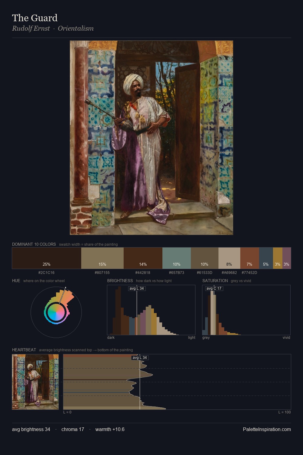Screen dimensions: 303x455
Task: Click the 'HUE' section heading
Action: tap(16, 281)
